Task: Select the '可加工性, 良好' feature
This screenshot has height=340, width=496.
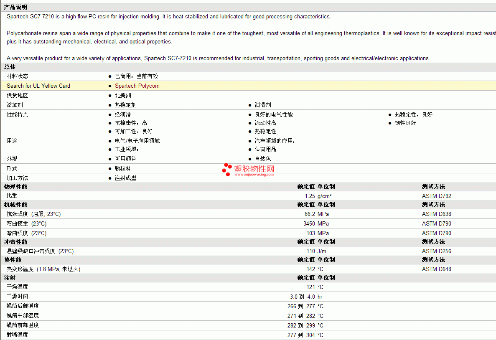Action: point(133,131)
